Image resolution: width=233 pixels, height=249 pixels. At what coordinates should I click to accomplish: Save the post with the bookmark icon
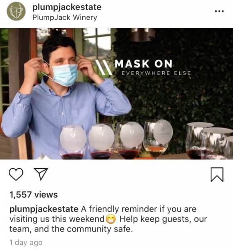point(217,174)
